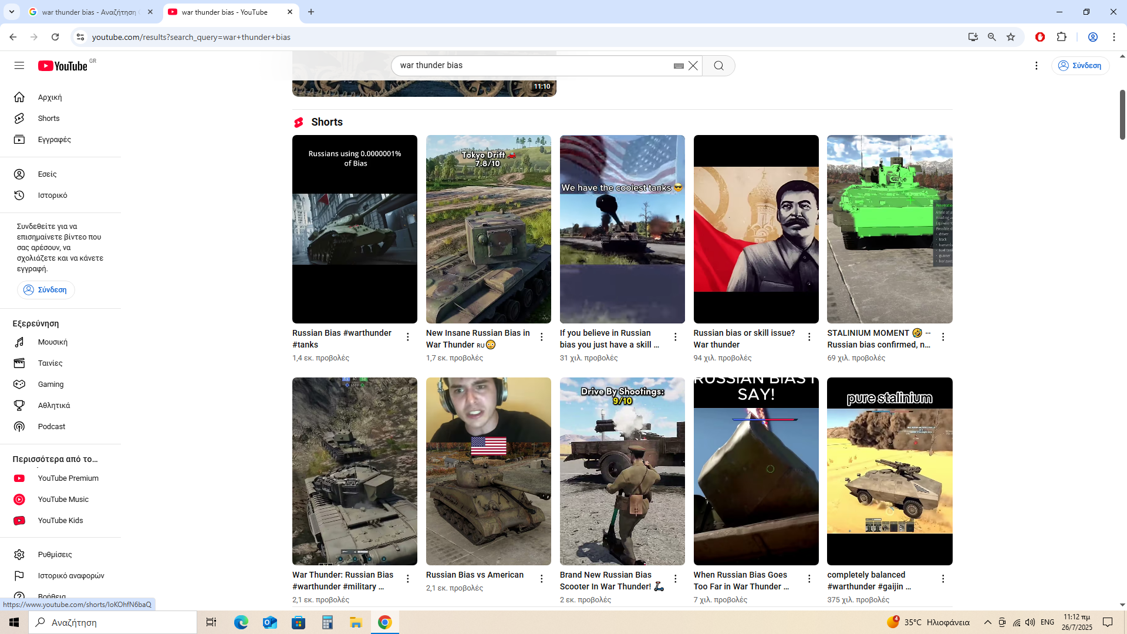Open Outlook from taskbar
The height and width of the screenshot is (634, 1127).
[x=270, y=622]
